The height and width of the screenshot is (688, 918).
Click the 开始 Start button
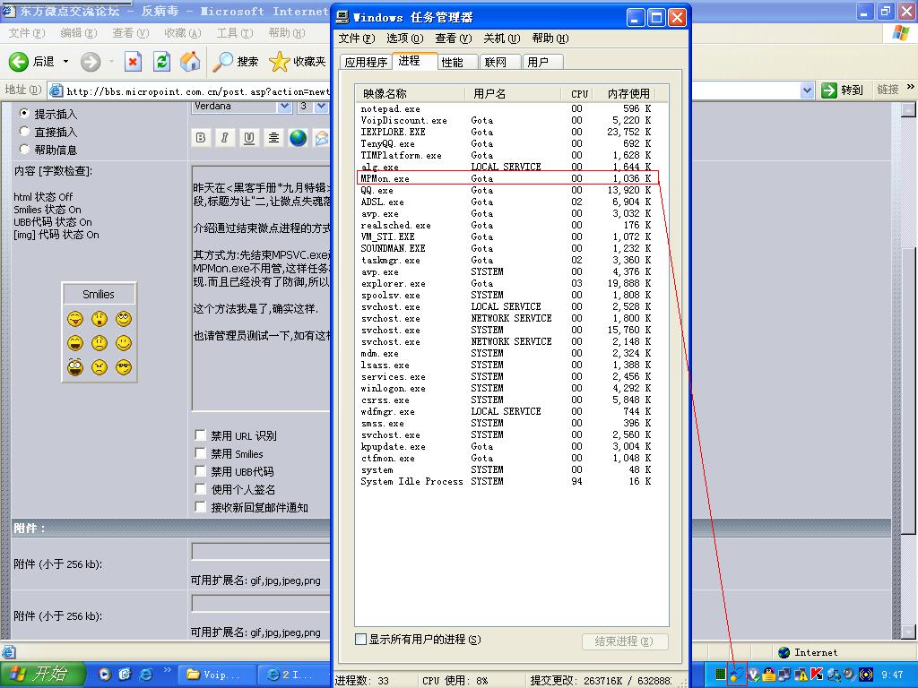click(41, 675)
